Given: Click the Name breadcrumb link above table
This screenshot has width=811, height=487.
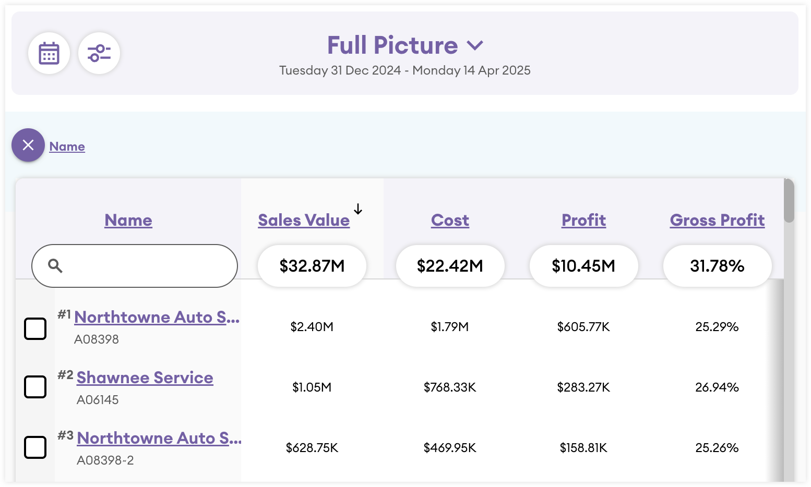Looking at the screenshot, I should (67, 147).
